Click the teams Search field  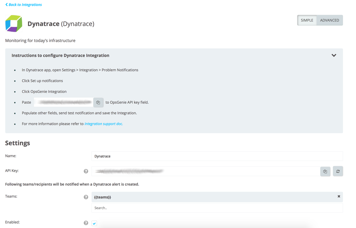coord(217,208)
